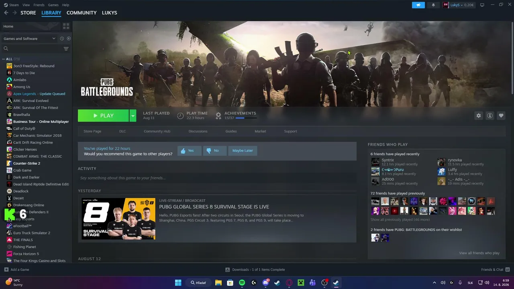Viewport: 514px width, 289px height.
Task: Open File Explorer from the taskbar
Action: coord(218,283)
